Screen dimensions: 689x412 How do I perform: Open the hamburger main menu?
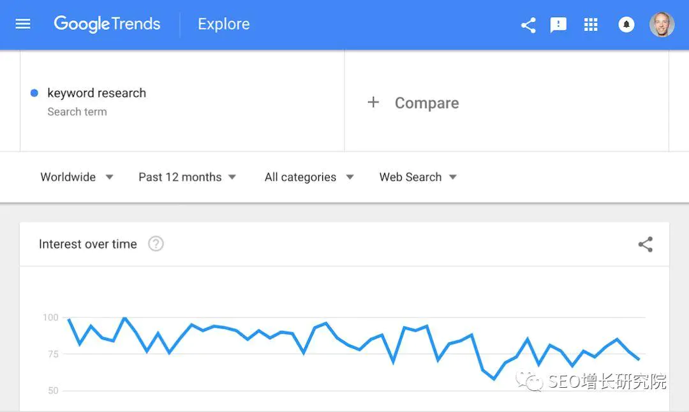tap(23, 24)
